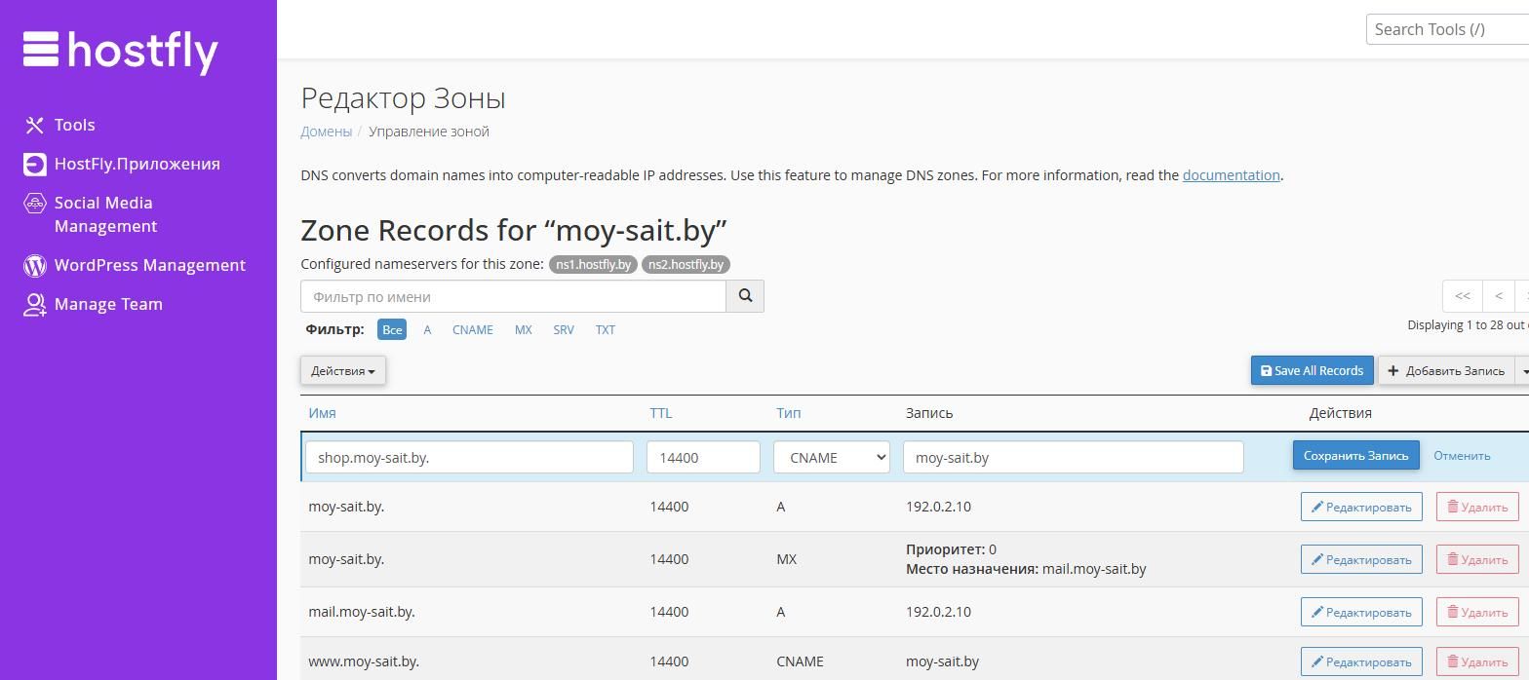Screen dimensions: 1529x680
Task: Open the documentation link
Action: (x=1232, y=175)
